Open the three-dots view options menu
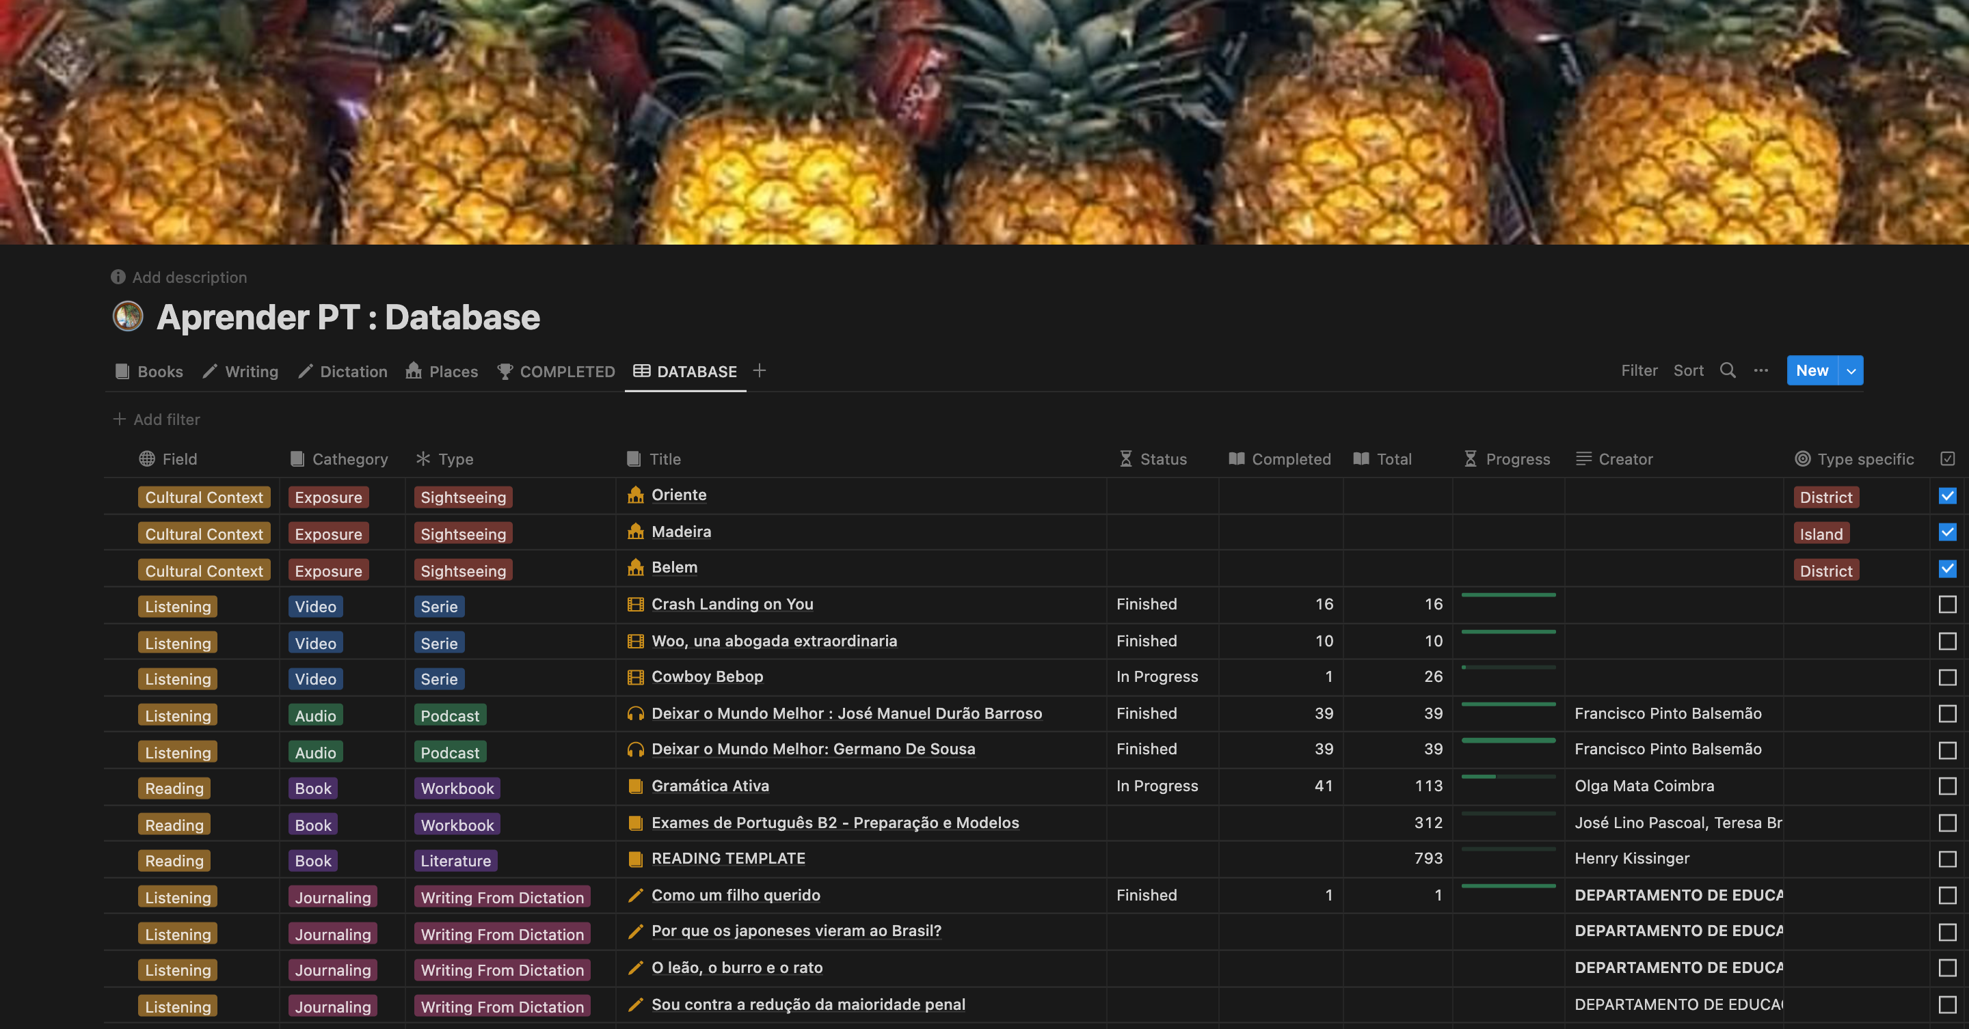1969x1029 pixels. tap(1760, 370)
